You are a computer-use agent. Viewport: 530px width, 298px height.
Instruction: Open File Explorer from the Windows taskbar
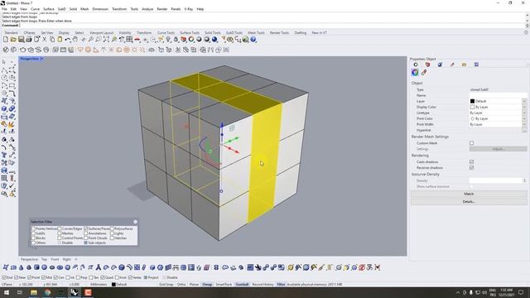[x=33, y=292]
